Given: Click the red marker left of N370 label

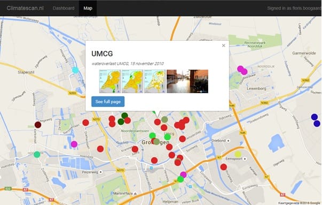Looking at the screenshot, I should (85, 123).
